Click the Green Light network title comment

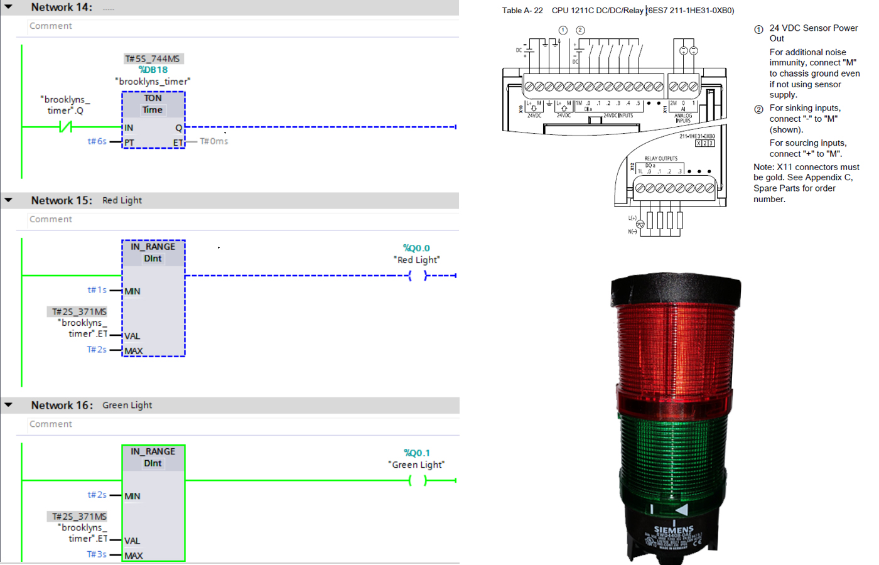click(127, 405)
